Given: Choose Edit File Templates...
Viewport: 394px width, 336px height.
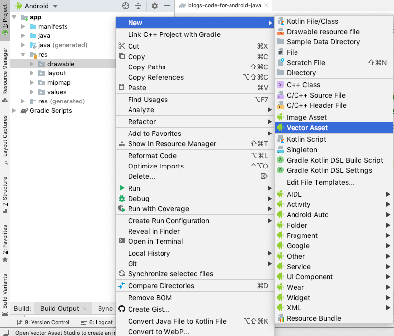Looking at the screenshot, I should point(334,182).
